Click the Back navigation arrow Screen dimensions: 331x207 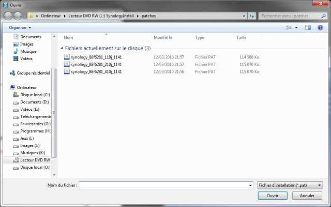point(8,16)
